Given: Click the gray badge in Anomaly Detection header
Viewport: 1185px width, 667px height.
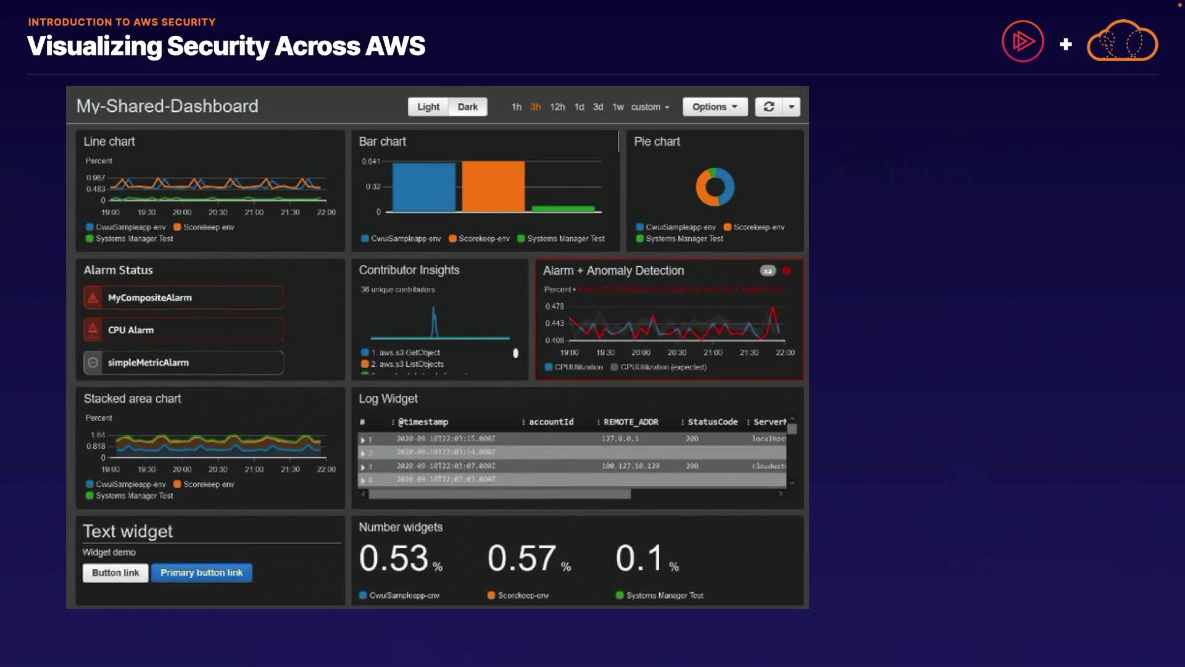Looking at the screenshot, I should 767,271.
